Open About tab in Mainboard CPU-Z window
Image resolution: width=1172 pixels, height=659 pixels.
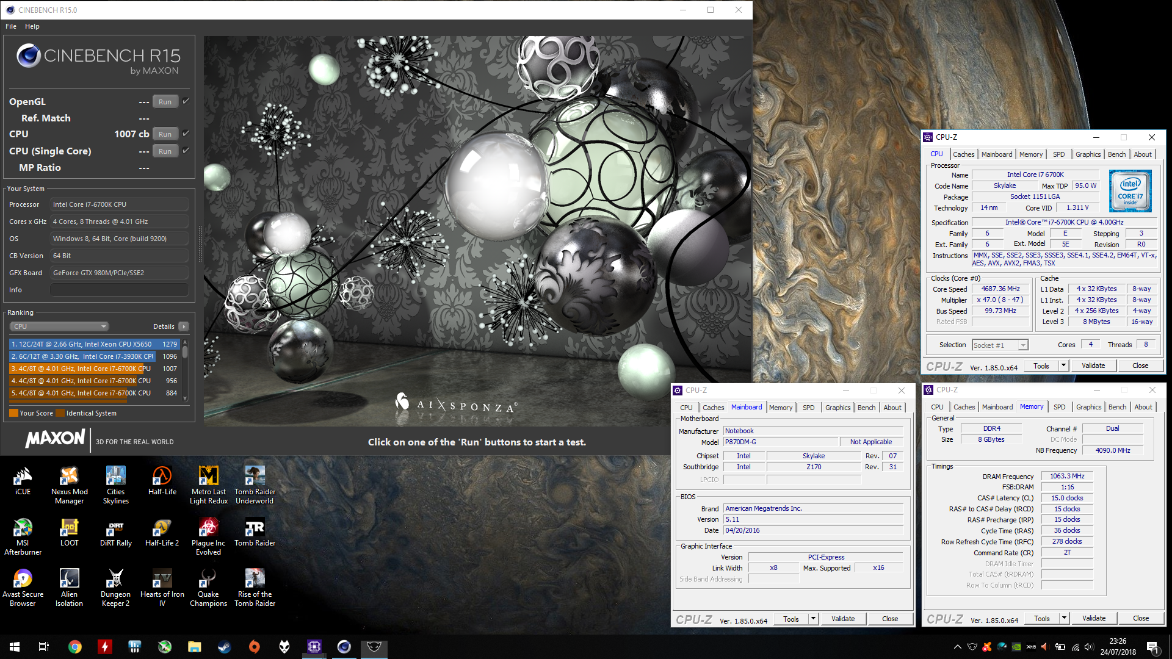click(892, 408)
